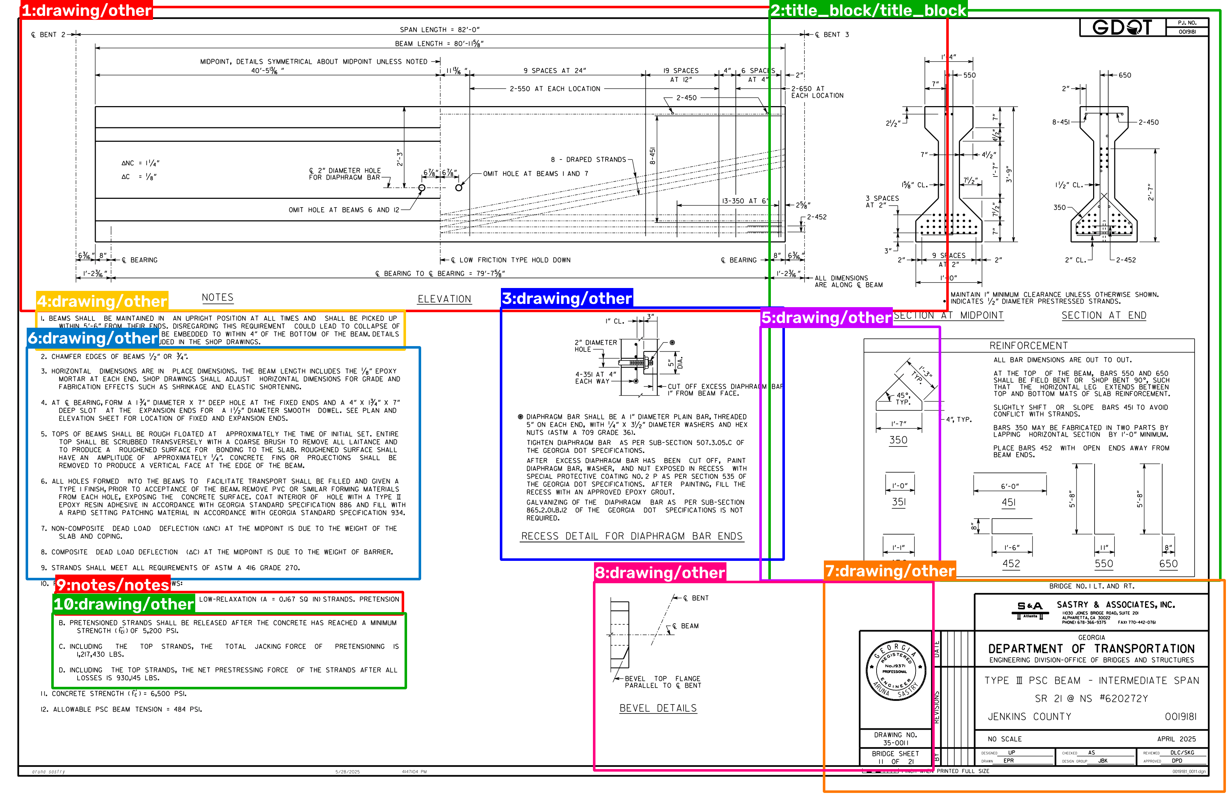1227x794 pixels.
Task: Select the "SECTION AT MIDPOINT" title
Action: coord(949,315)
